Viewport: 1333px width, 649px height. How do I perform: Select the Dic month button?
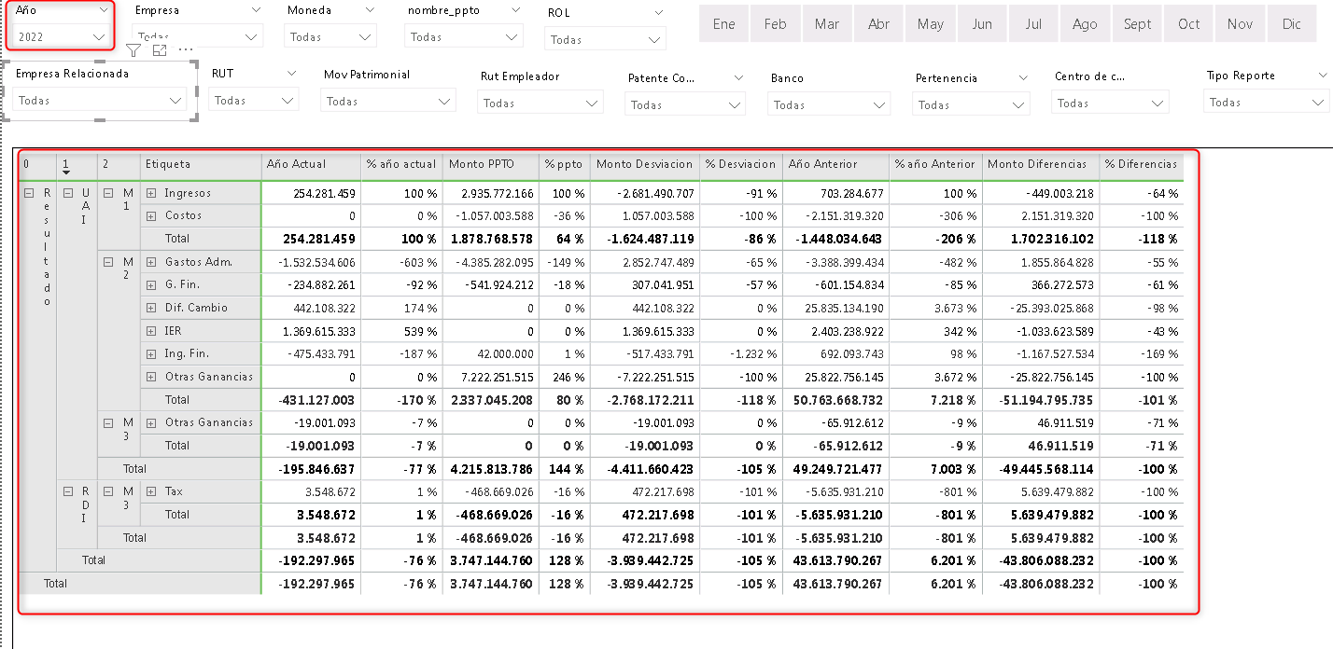coord(1292,24)
